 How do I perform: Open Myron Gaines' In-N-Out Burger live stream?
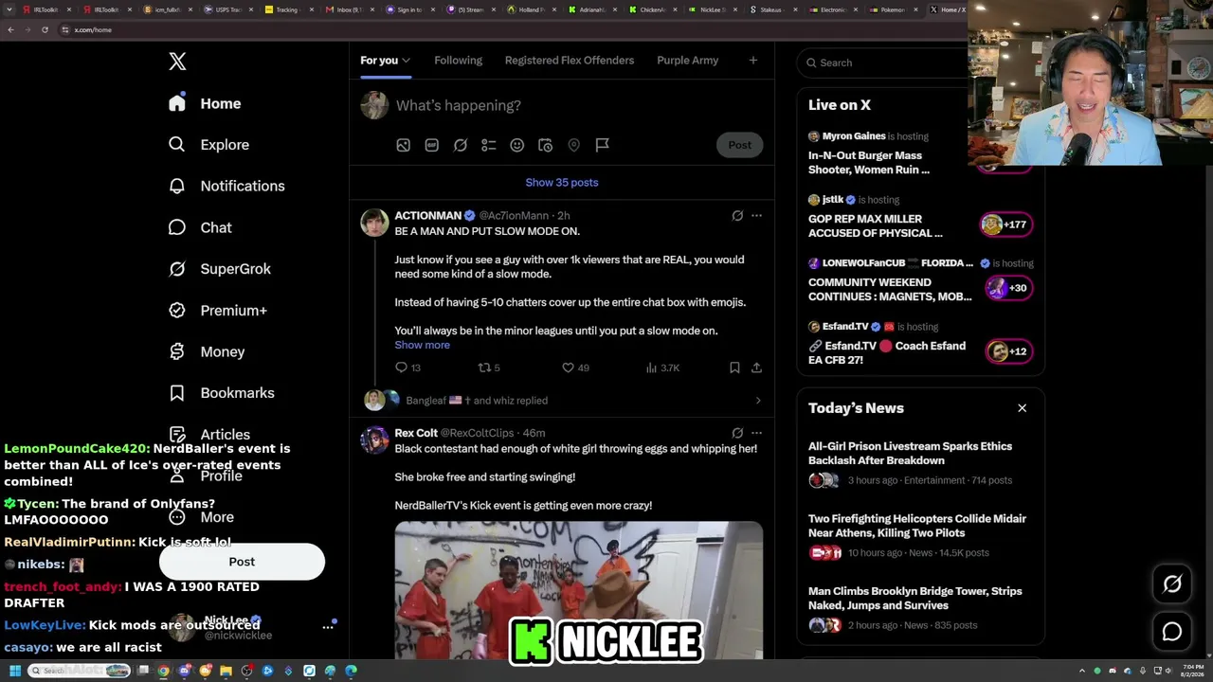point(869,162)
